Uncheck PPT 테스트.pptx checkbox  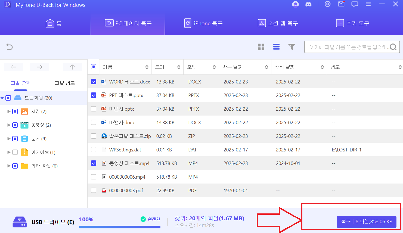tap(94, 95)
